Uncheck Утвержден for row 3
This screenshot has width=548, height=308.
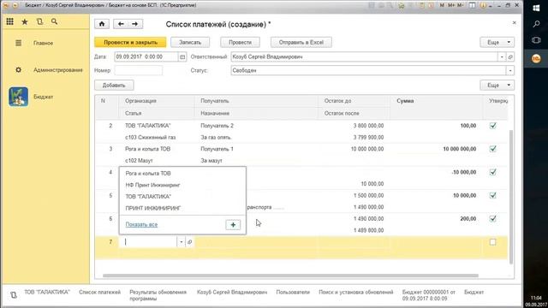493,149
